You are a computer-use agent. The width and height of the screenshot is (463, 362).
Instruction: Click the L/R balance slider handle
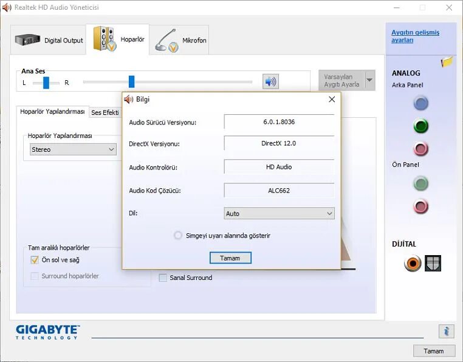(x=46, y=83)
